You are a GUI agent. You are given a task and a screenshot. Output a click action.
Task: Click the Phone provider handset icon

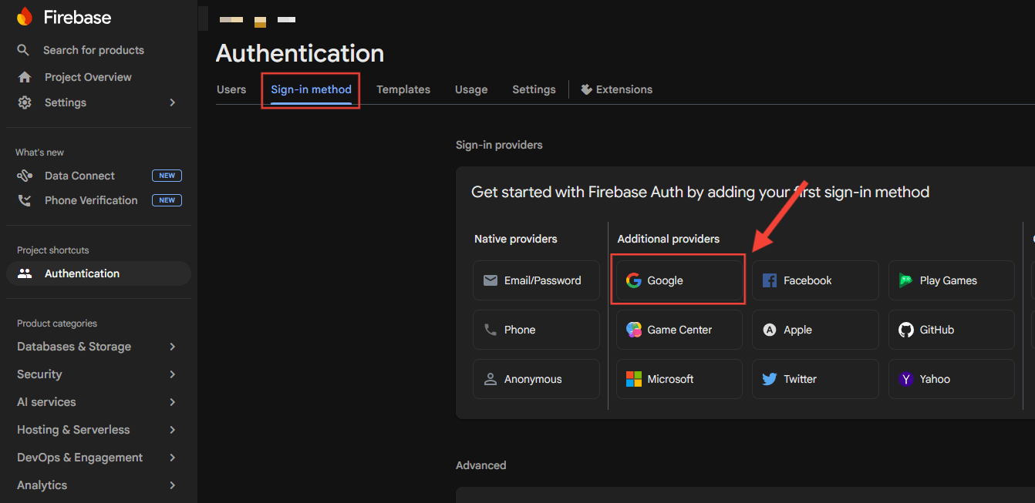coord(491,330)
